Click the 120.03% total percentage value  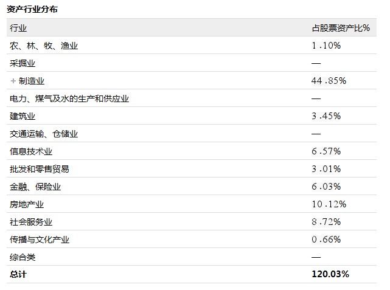[x=330, y=274]
